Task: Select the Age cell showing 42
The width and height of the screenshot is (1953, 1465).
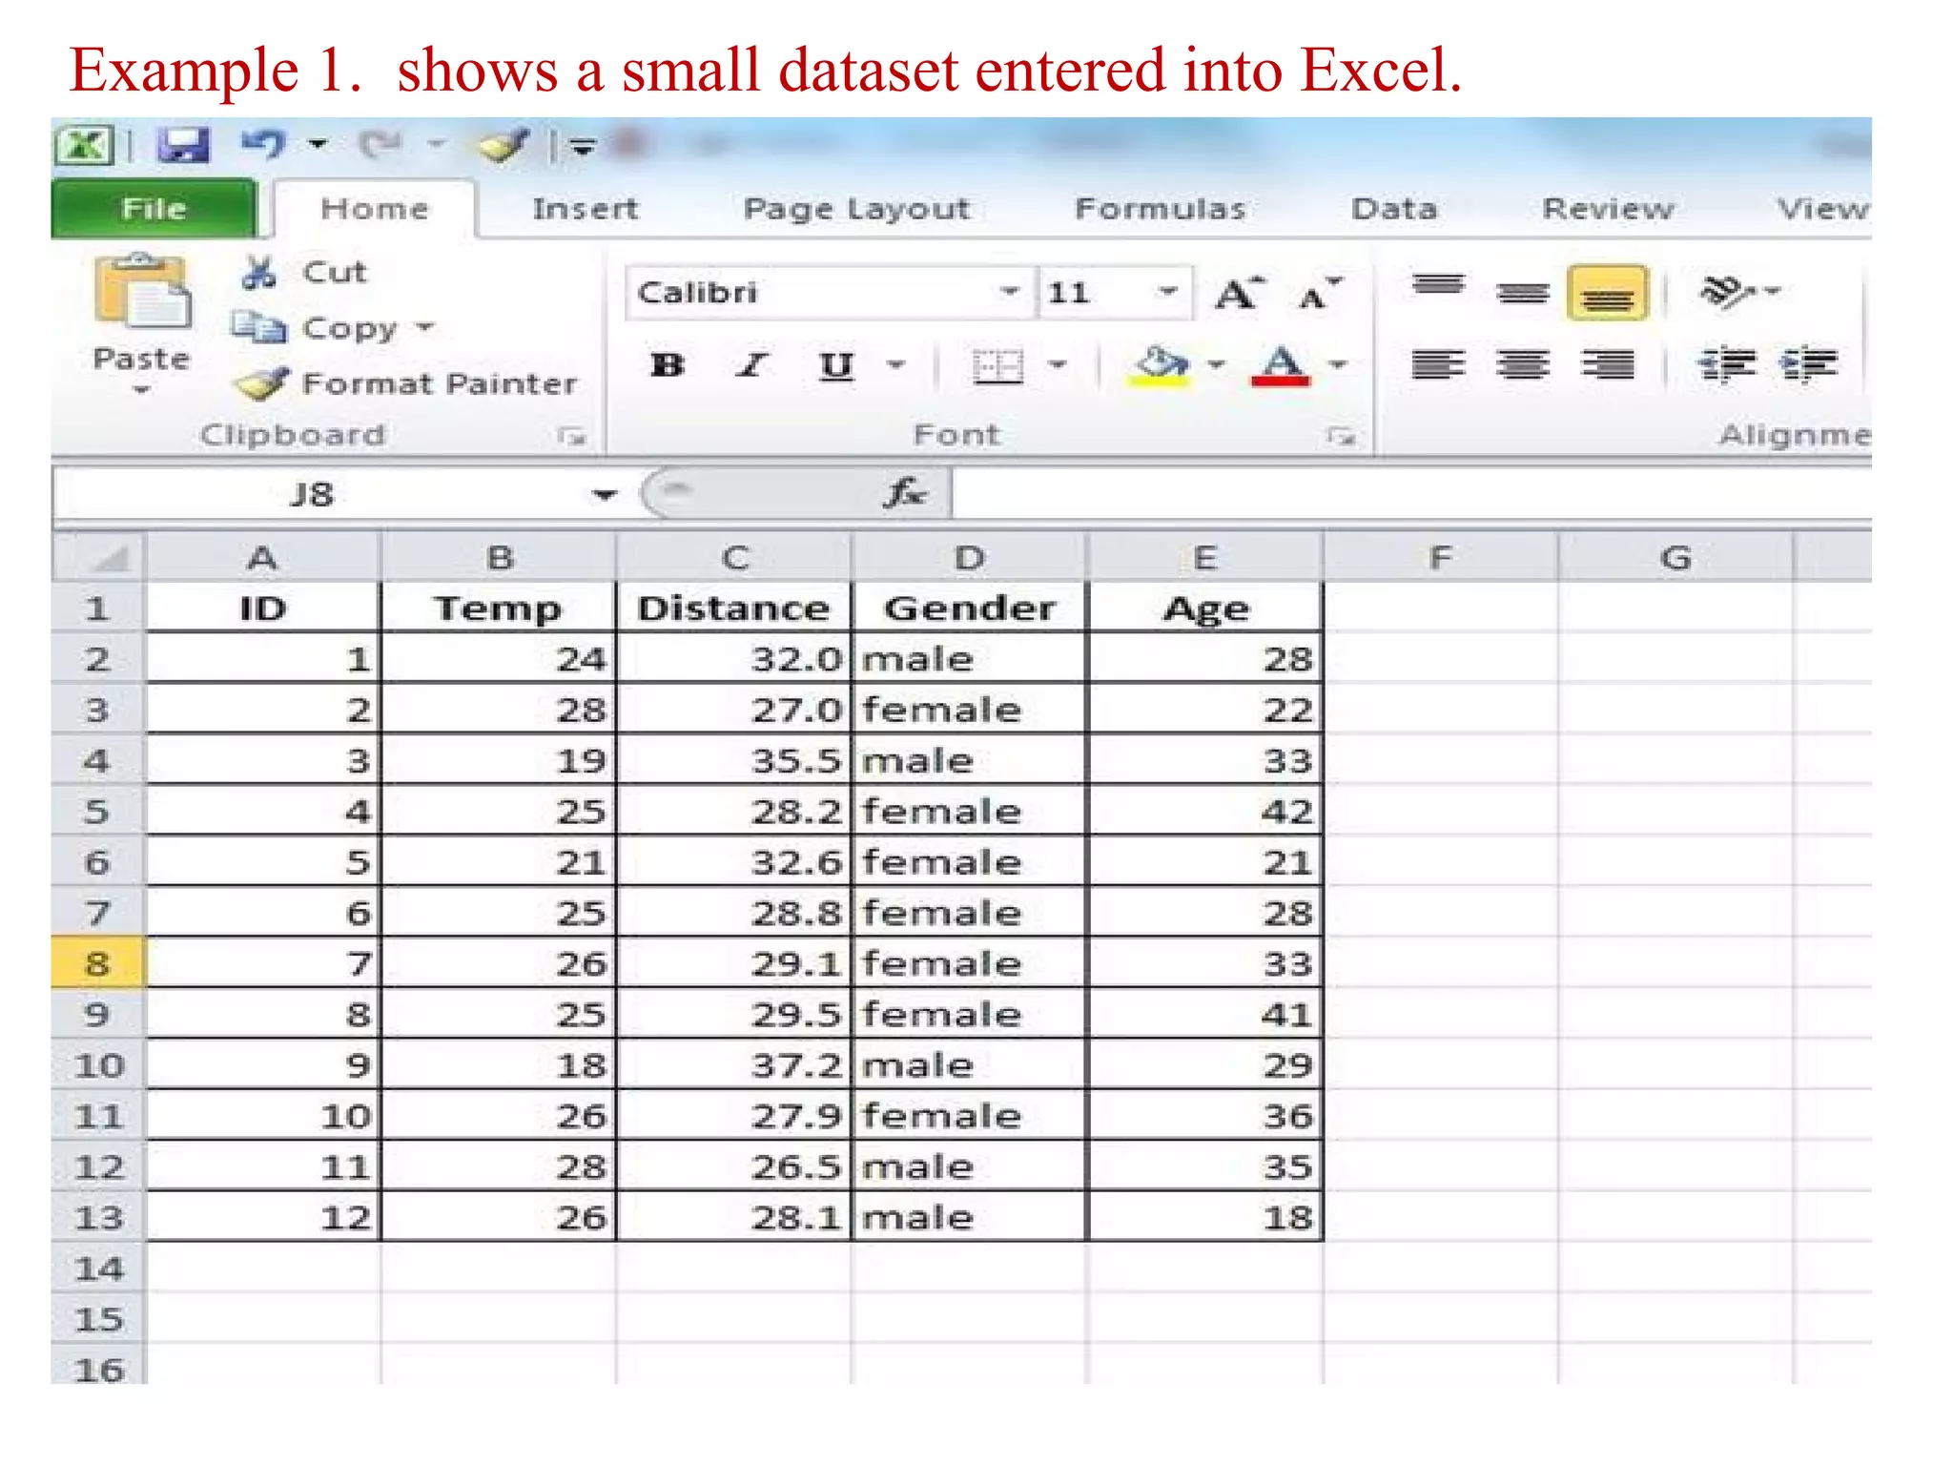Action: tap(1204, 812)
